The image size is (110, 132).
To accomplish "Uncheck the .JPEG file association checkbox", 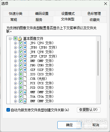I will click(21, 47).
